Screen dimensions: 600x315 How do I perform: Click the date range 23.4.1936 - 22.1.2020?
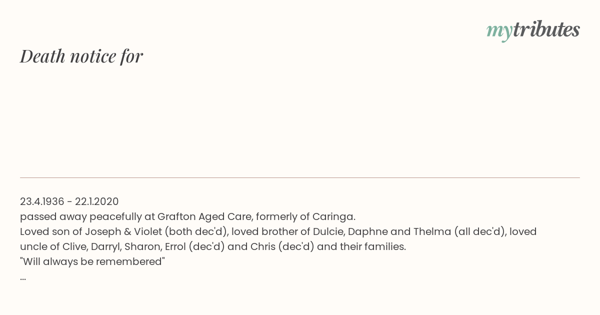point(69,201)
